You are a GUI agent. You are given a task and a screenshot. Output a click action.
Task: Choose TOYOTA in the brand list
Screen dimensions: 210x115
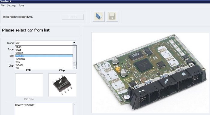point(44,59)
